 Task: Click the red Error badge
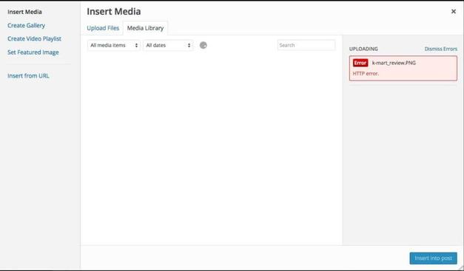360,63
